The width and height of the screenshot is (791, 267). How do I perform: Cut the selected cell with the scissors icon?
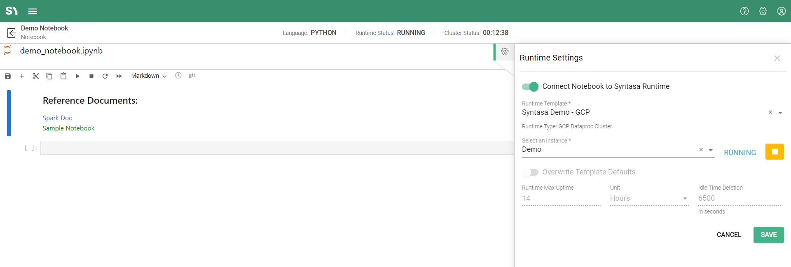click(36, 76)
